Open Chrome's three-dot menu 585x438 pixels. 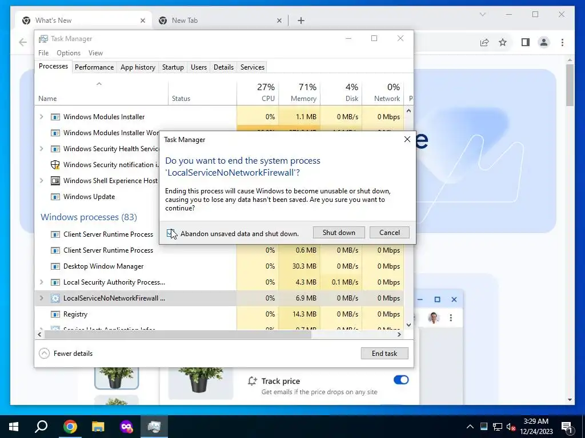562,42
